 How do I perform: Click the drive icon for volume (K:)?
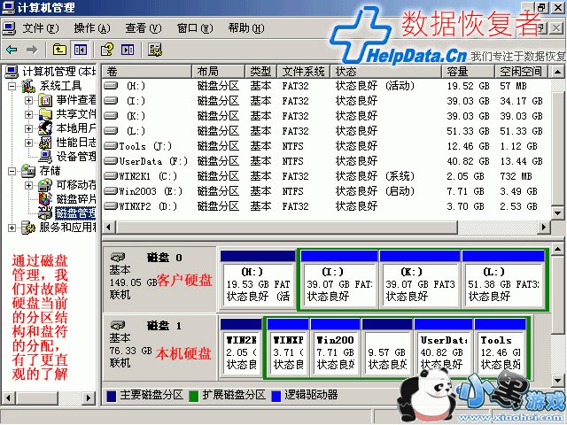[x=111, y=116]
